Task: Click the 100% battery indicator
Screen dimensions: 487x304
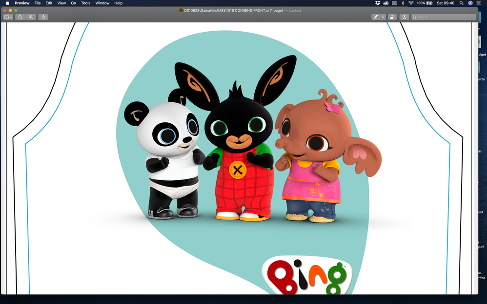Action: 425,3
